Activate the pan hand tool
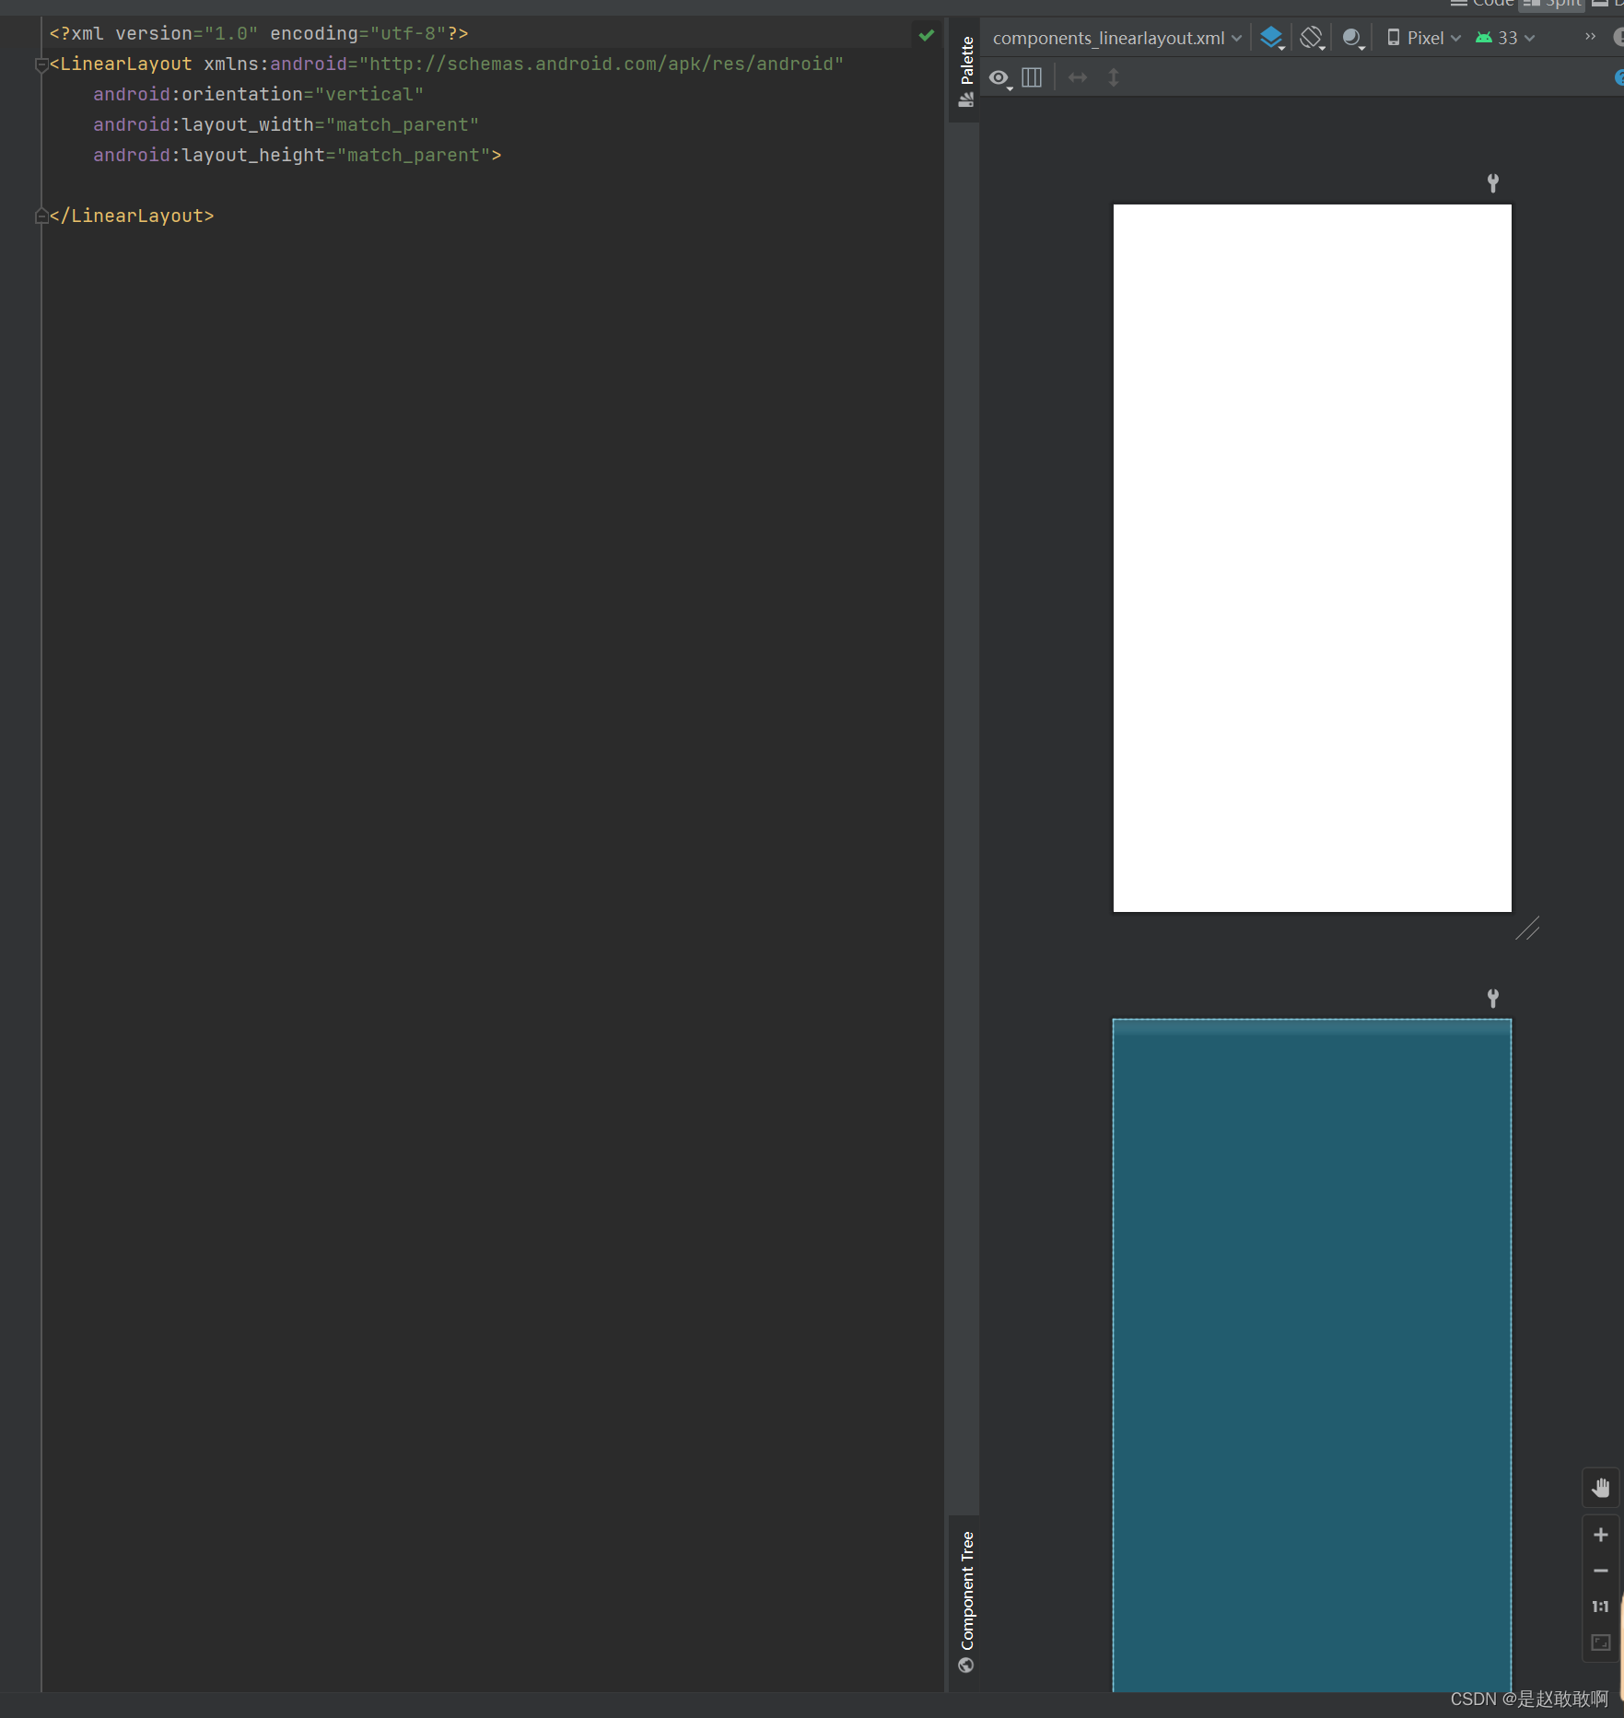 (1601, 1487)
